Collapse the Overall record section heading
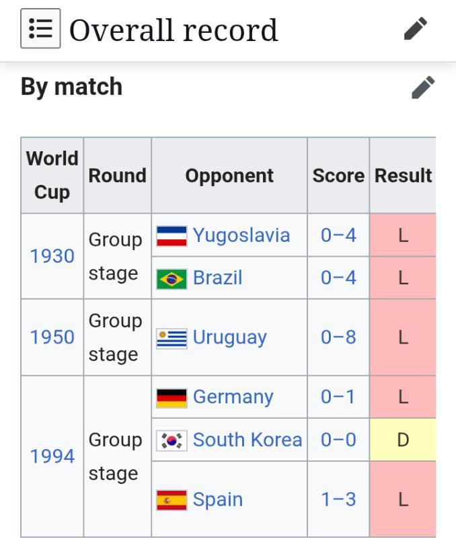This screenshot has height=558, width=456. click(174, 30)
